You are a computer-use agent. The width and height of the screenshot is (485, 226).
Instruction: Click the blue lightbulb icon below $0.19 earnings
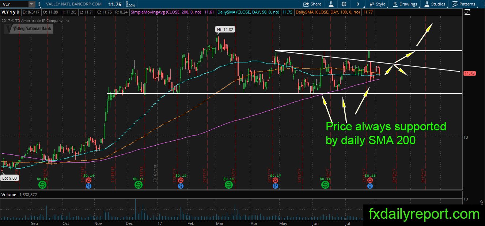coord(181,186)
